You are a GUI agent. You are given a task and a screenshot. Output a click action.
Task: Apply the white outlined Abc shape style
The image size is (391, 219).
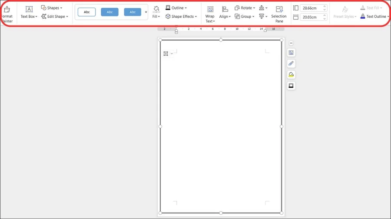86,12
